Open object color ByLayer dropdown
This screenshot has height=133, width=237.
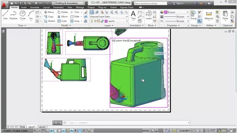pos(176,12)
